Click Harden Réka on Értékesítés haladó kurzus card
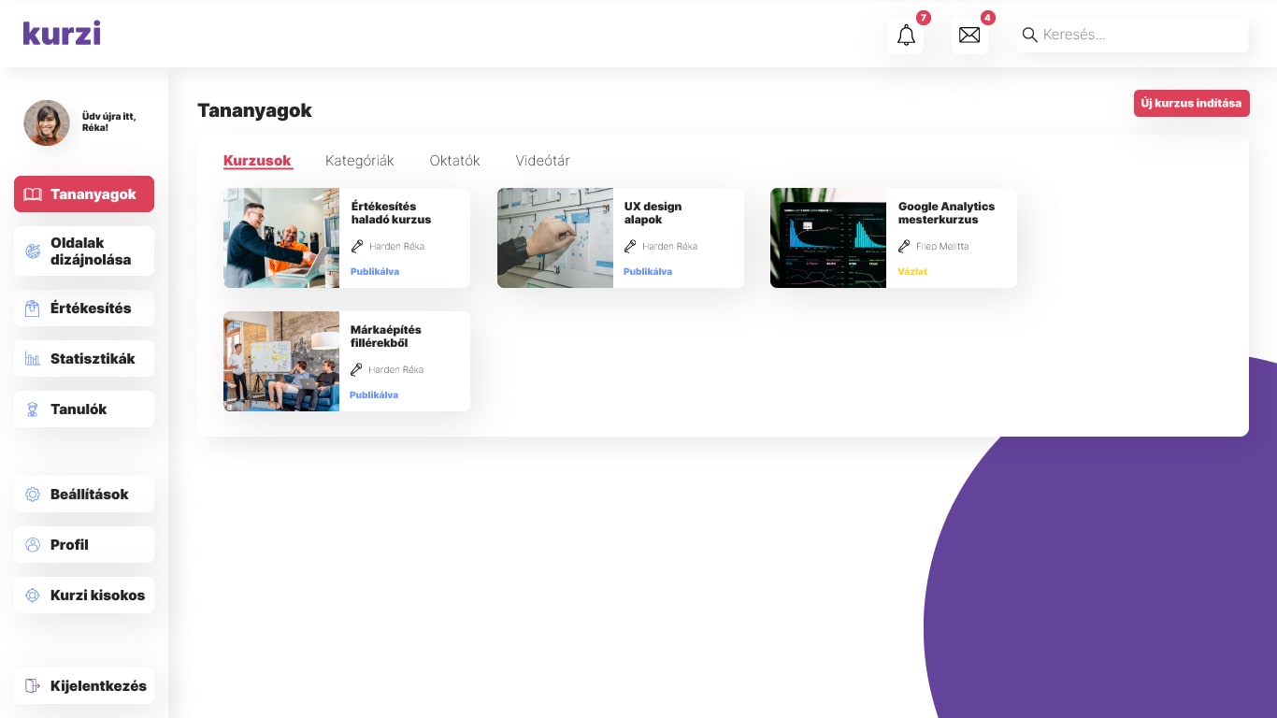Screen dimensions: 1277x718 click(x=396, y=247)
